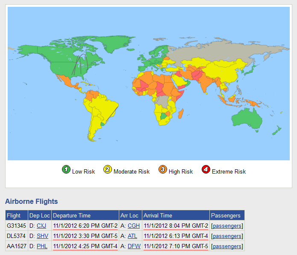This screenshot has height=255, width=297.
Task: Click the red Extreme Risk legend icon
Action: point(206,170)
